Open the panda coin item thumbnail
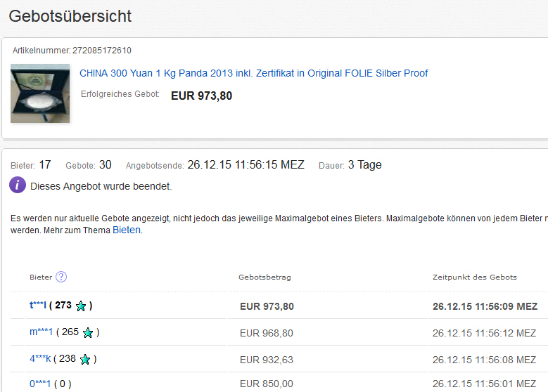 [x=40, y=93]
